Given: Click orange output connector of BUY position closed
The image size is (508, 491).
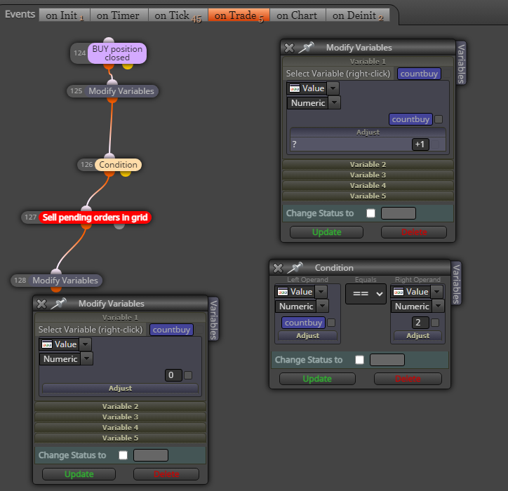Looking at the screenshot, I should 109,67.
